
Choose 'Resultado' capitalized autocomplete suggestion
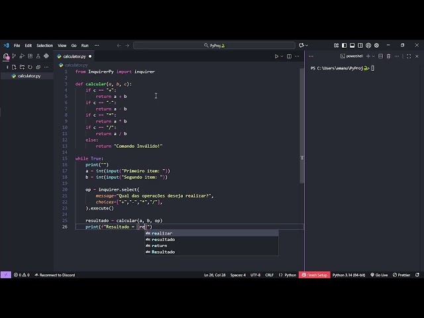211,252
